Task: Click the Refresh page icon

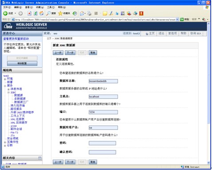Action: (35, 13)
